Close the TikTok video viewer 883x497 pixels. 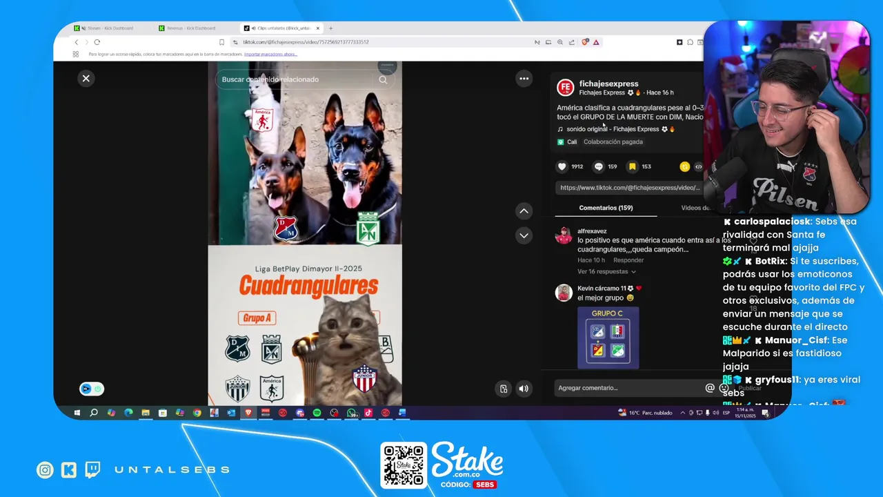click(x=86, y=79)
